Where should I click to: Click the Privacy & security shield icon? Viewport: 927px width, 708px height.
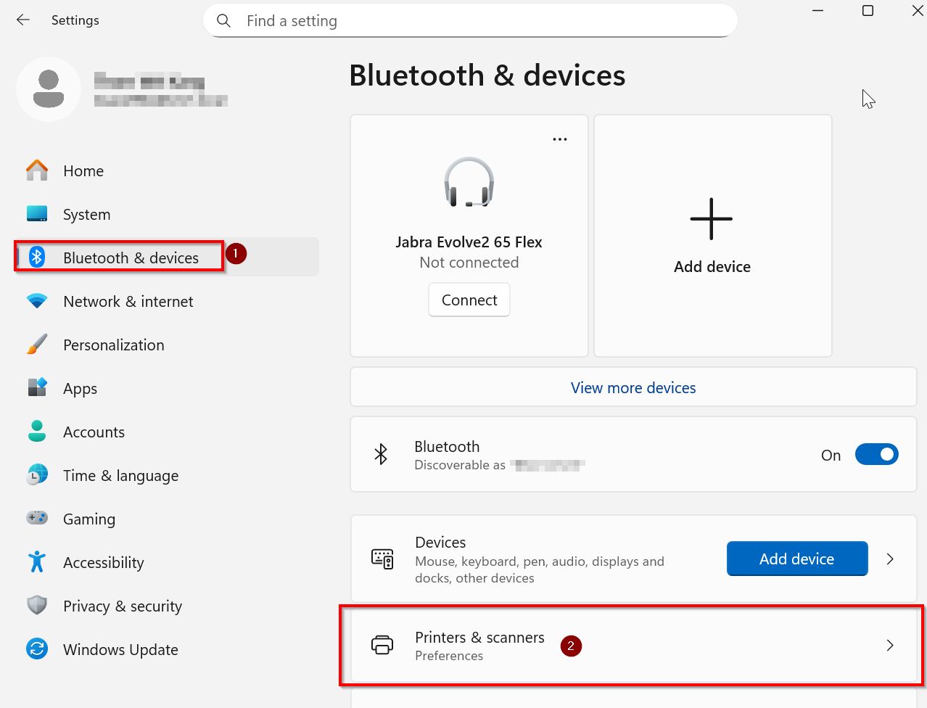click(x=37, y=606)
